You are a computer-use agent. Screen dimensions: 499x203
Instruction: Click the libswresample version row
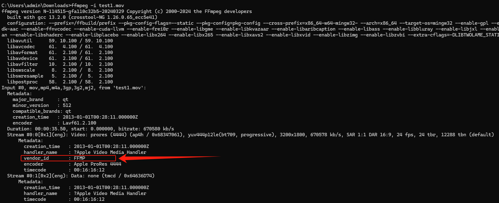pyautogui.click(x=60, y=76)
